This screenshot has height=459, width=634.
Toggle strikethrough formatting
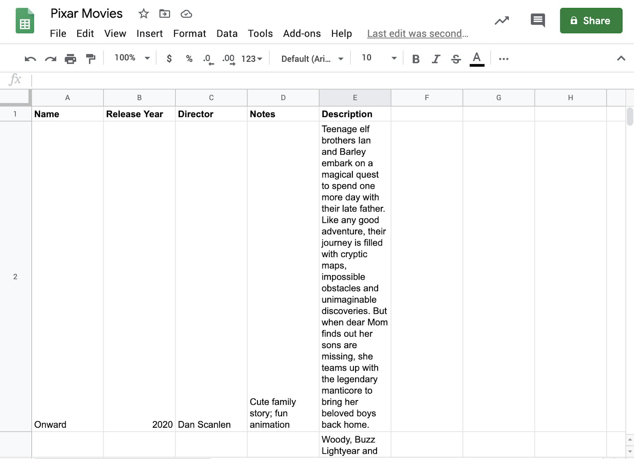point(456,59)
